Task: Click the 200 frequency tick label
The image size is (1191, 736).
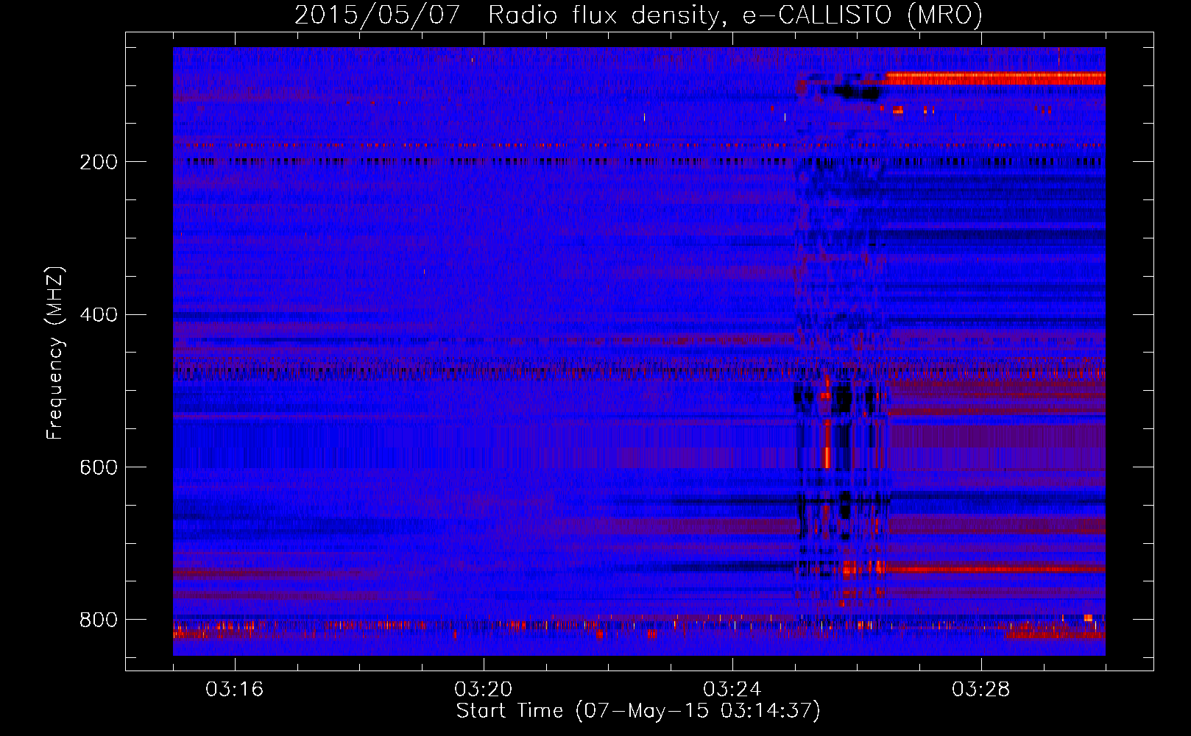Action: coord(99,162)
